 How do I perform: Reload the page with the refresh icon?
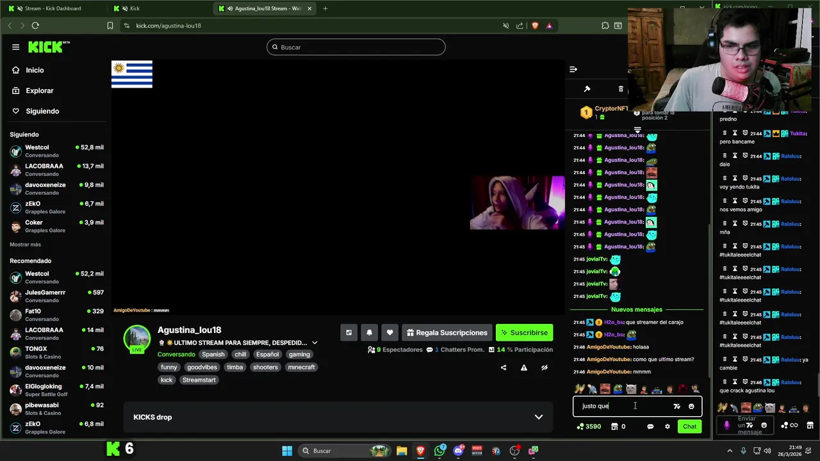(35, 26)
